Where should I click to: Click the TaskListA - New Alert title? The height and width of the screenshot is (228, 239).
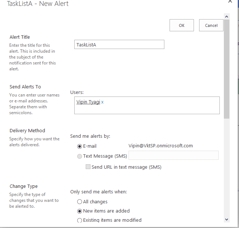coord(38,4)
